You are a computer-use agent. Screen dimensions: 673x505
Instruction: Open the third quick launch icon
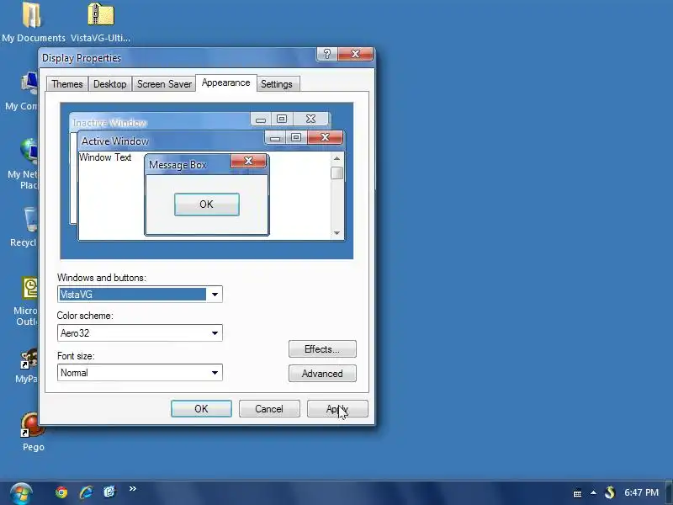click(110, 492)
